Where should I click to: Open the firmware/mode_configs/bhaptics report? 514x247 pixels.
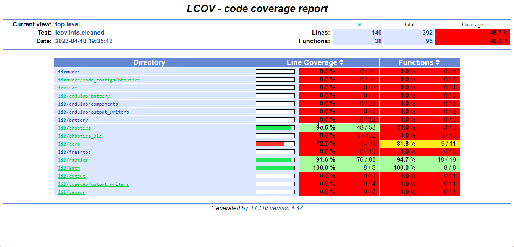click(x=100, y=80)
